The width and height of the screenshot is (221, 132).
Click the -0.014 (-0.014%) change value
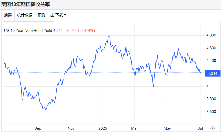pos(80,31)
